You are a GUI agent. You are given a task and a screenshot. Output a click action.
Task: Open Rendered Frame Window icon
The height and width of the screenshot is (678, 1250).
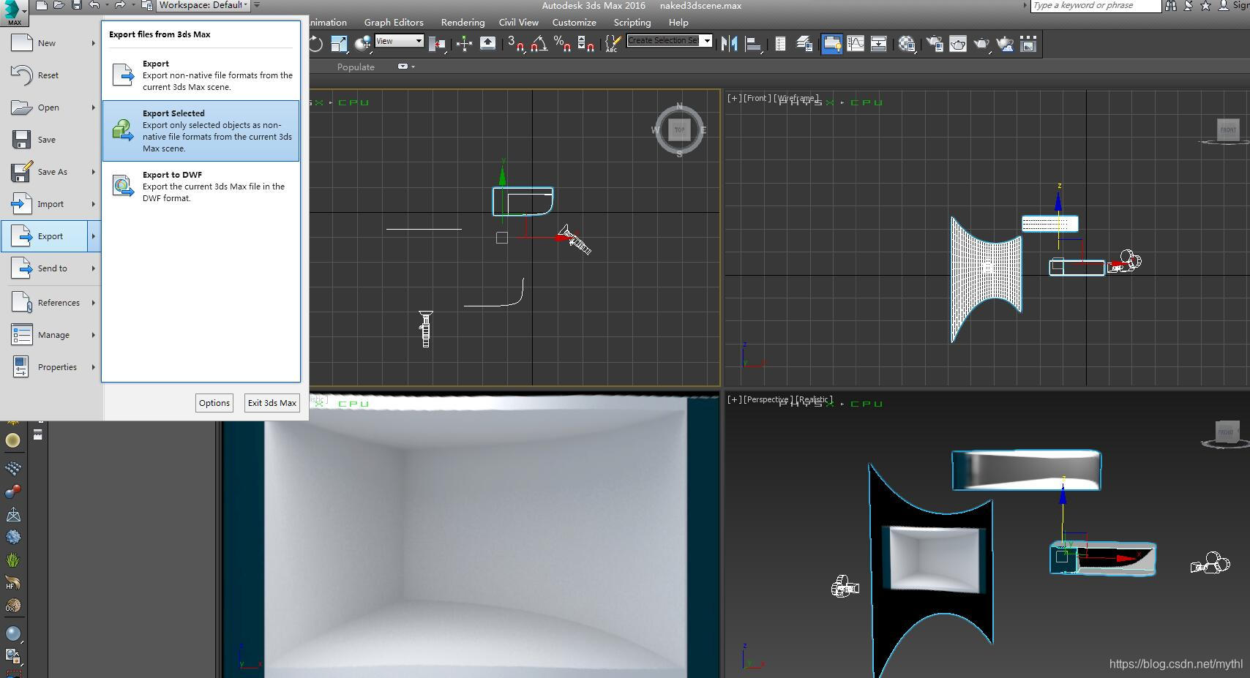[x=958, y=44]
